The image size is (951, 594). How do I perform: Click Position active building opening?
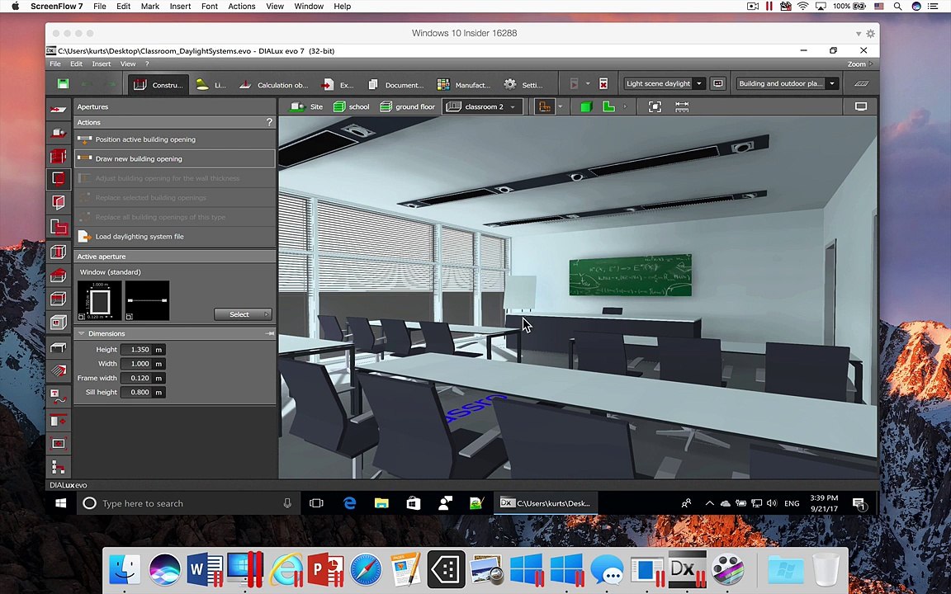click(175, 139)
